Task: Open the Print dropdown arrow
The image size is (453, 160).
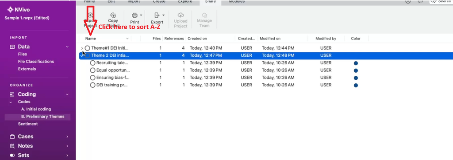Action: (x=141, y=15)
